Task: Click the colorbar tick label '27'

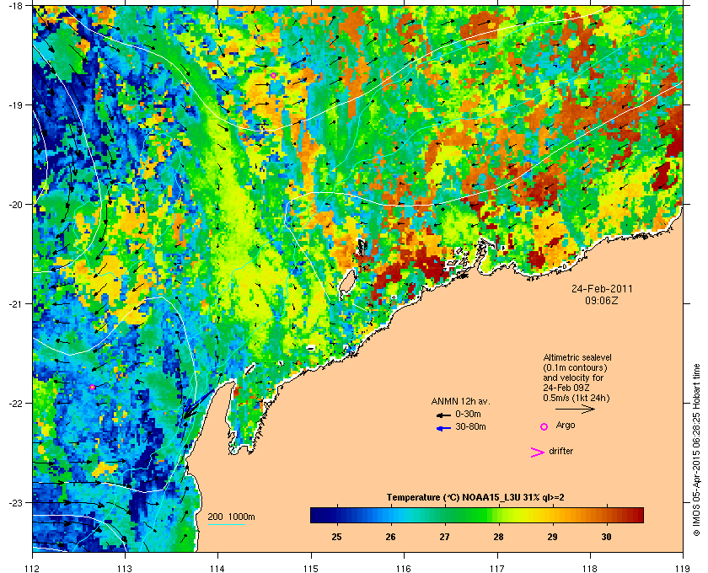Action: (x=445, y=537)
